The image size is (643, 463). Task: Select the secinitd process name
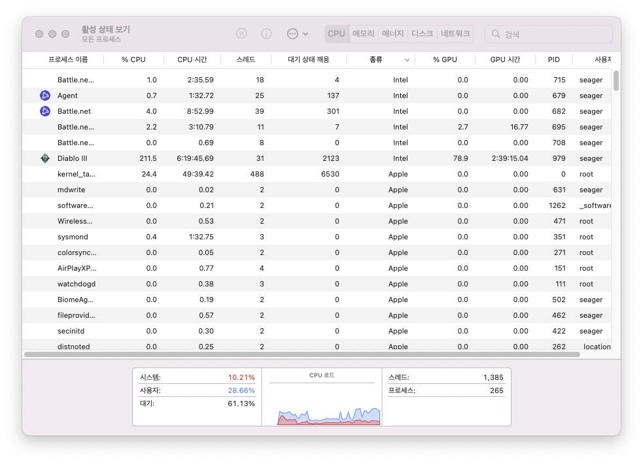(71, 331)
